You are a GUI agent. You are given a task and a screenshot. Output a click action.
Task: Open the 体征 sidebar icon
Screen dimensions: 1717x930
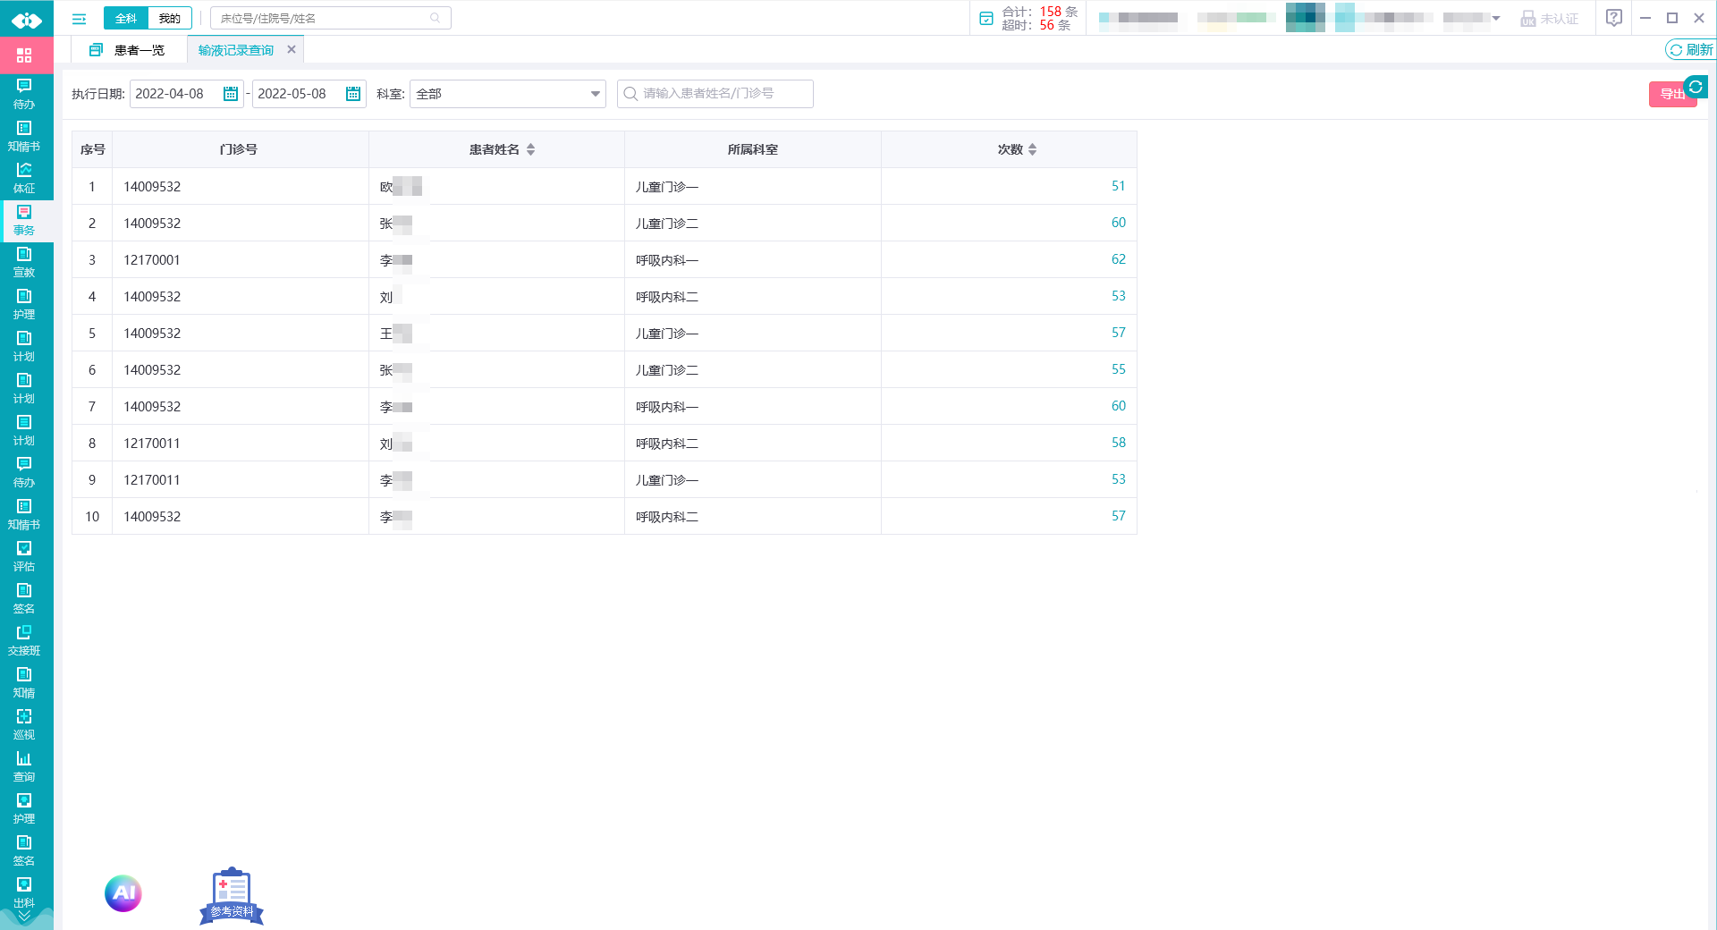[24, 177]
